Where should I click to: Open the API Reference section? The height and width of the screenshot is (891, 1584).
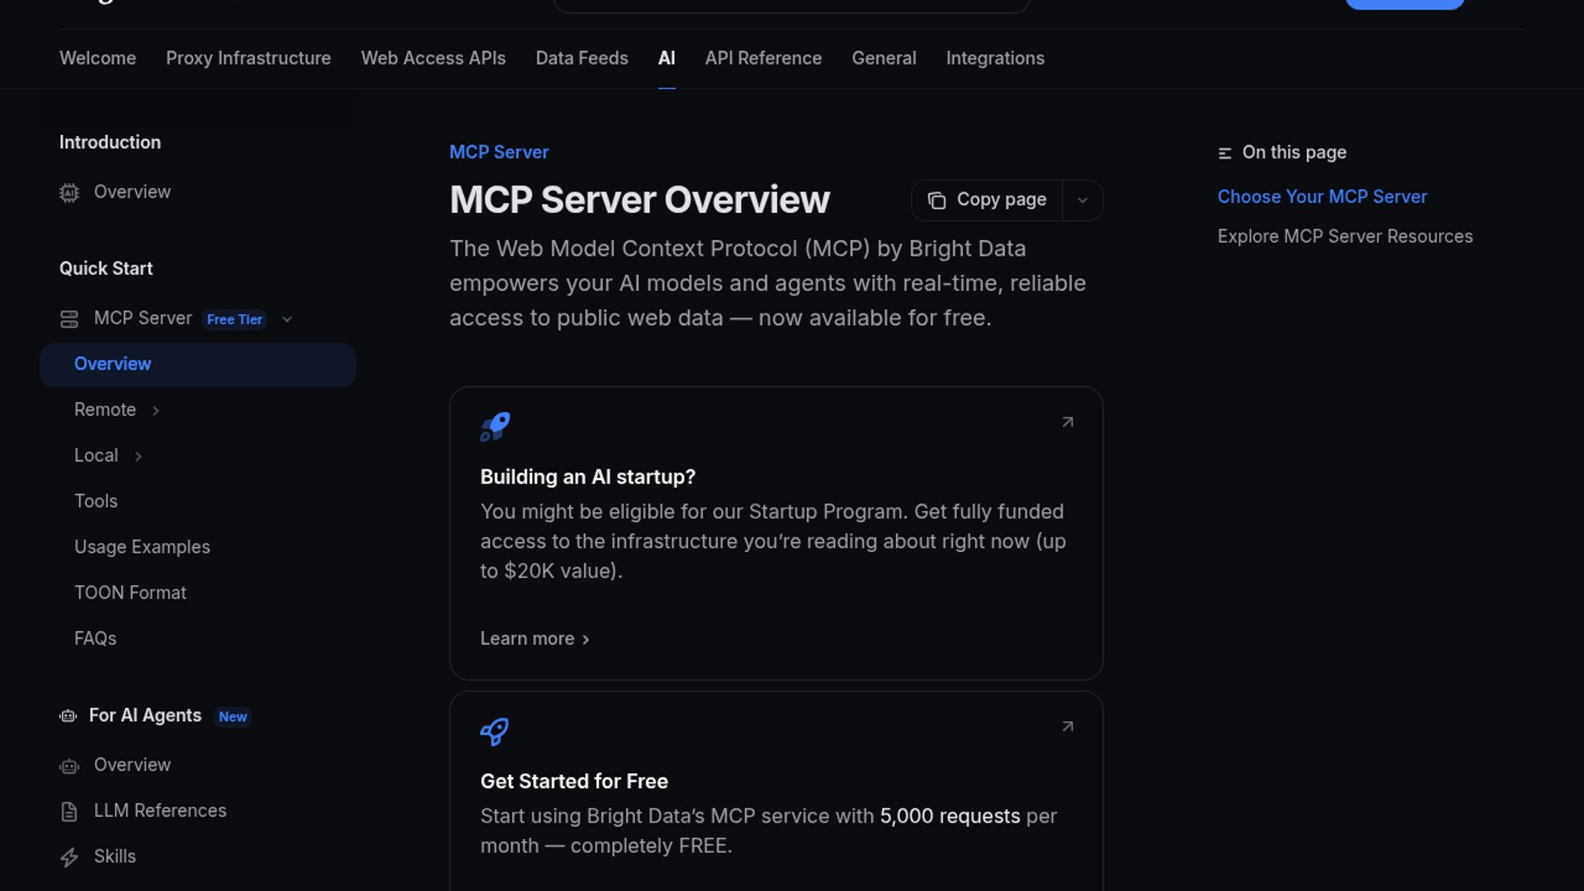click(x=762, y=58)
